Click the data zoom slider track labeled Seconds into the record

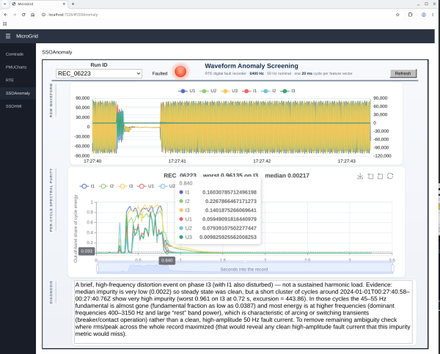245,268
